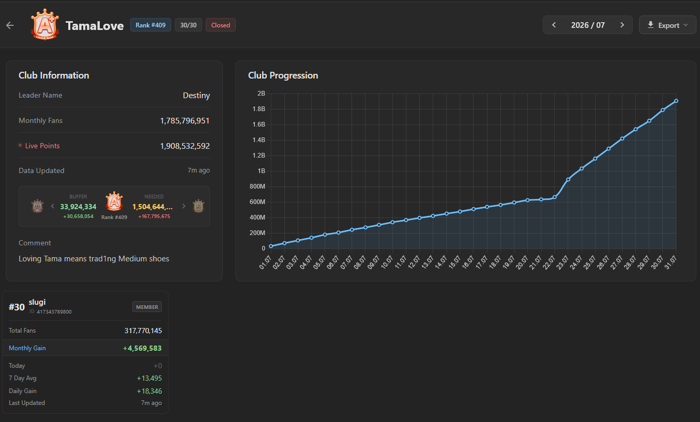Viewport: 700px width, 422px height.
Task: Click the Closed status badge
Action: (221, 25)
